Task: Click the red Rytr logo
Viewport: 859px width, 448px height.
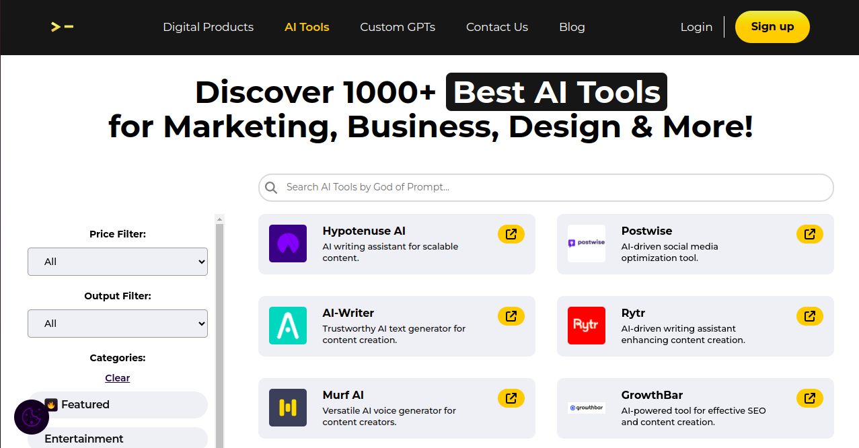Action: [x=587, y=326]
